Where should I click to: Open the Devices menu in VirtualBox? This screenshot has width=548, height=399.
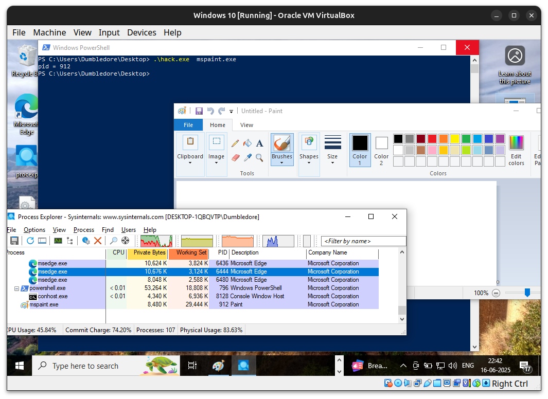pos(142,32)
